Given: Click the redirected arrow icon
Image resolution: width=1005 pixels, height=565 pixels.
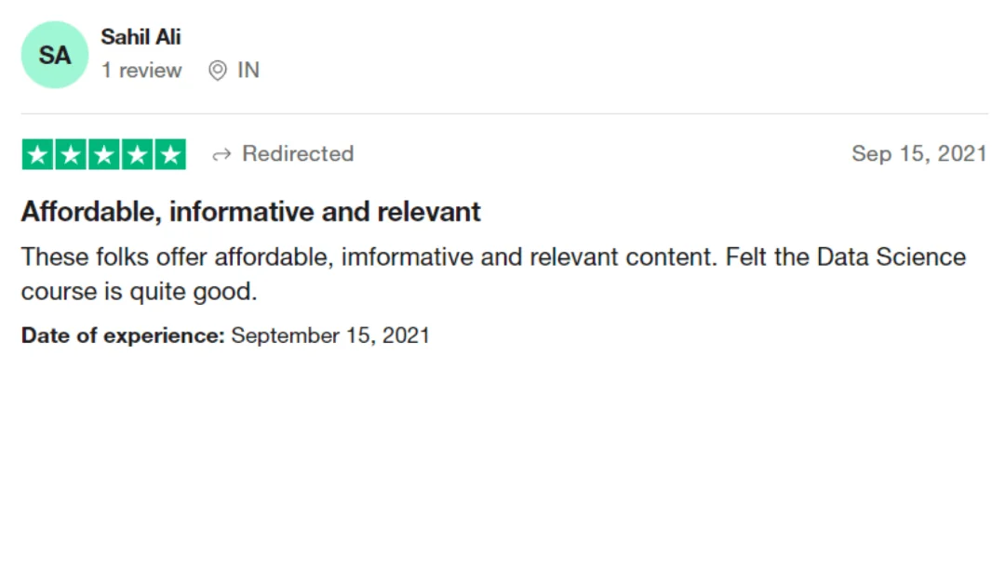Looking at the screenshot, I should coord(221,155).
